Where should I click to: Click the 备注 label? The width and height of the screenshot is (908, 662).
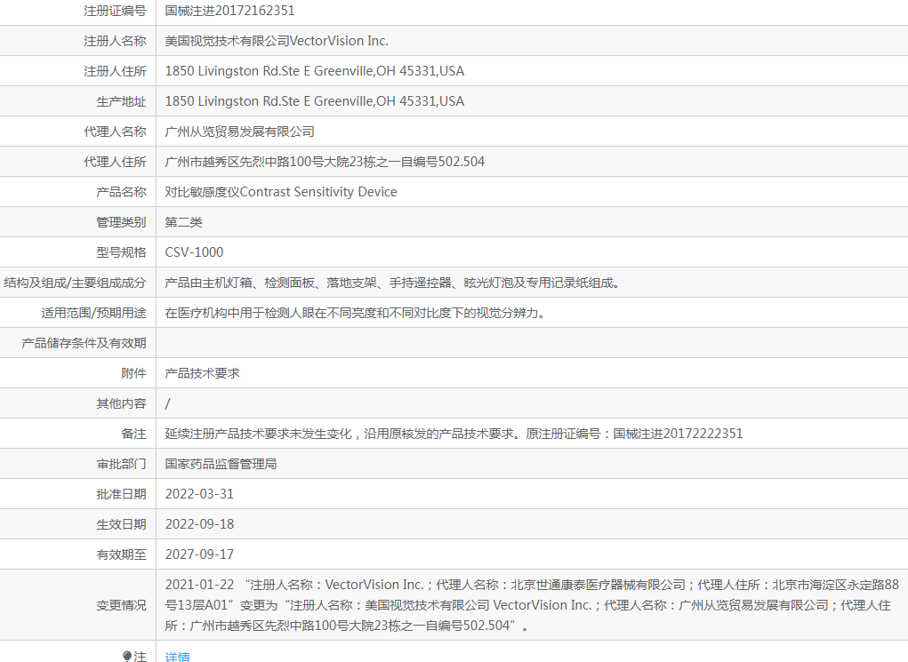tap(133, 434)
